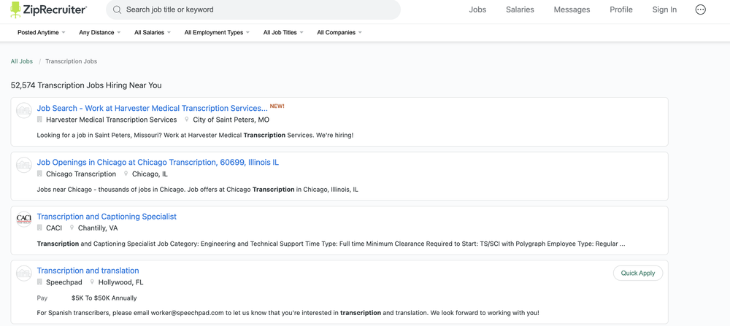Click the Hollywood, FL location text
Screen dimensions: 730x326
point(121,282)
